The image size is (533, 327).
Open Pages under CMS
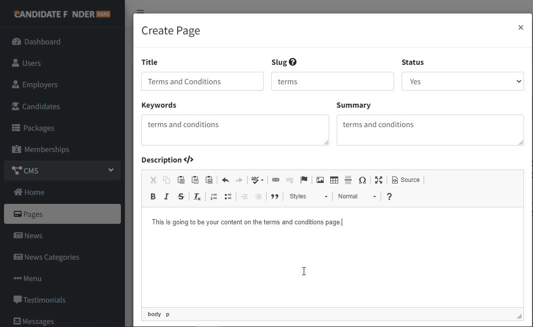tap(62, 214)
